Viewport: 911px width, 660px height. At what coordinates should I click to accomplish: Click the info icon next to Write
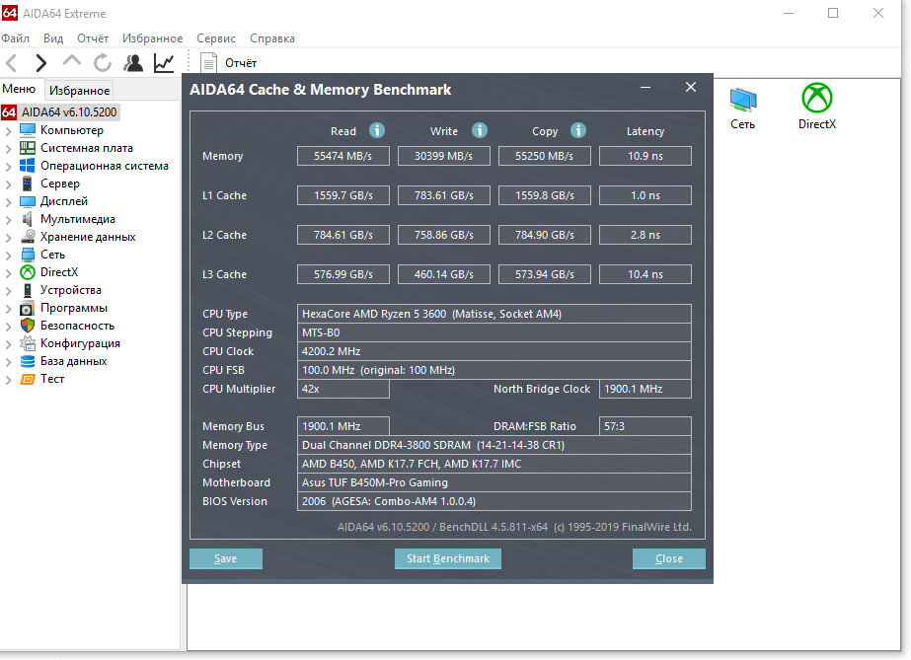click(x=480, y=130)
